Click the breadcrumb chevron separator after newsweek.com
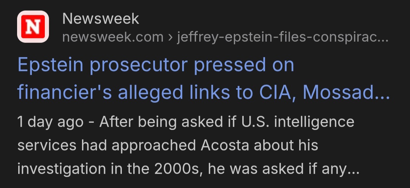 (x=170, y=38)
